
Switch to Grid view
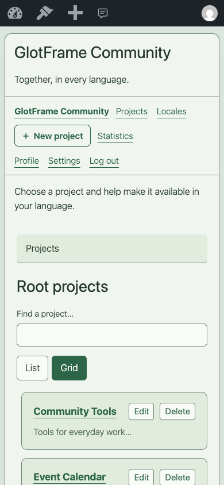pos(69,368)
